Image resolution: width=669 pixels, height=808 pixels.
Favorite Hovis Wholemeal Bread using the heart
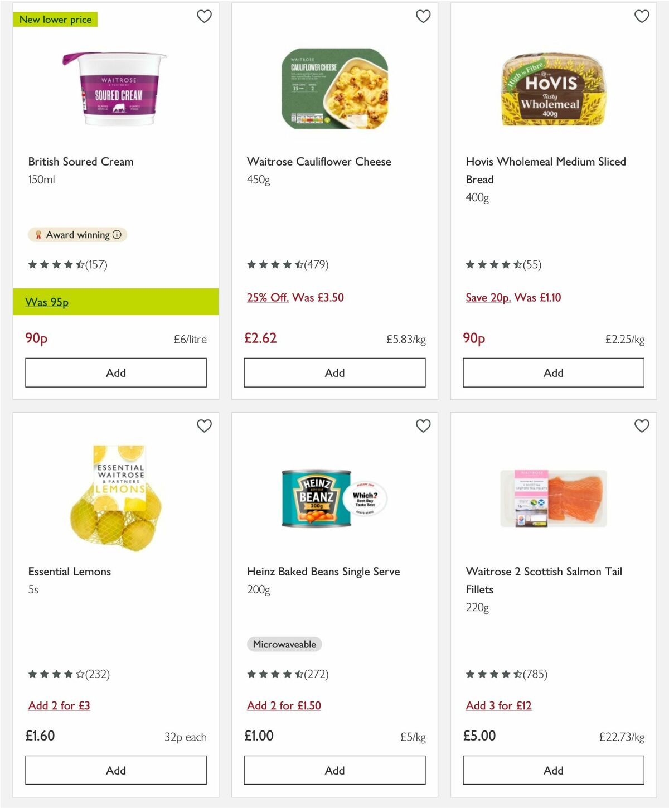tap(642, 17)
